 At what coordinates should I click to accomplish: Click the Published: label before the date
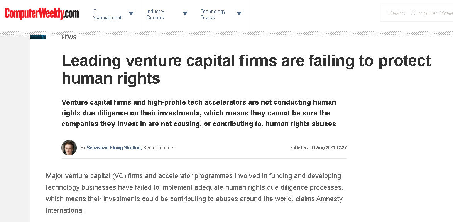click(x=299, y=147)
